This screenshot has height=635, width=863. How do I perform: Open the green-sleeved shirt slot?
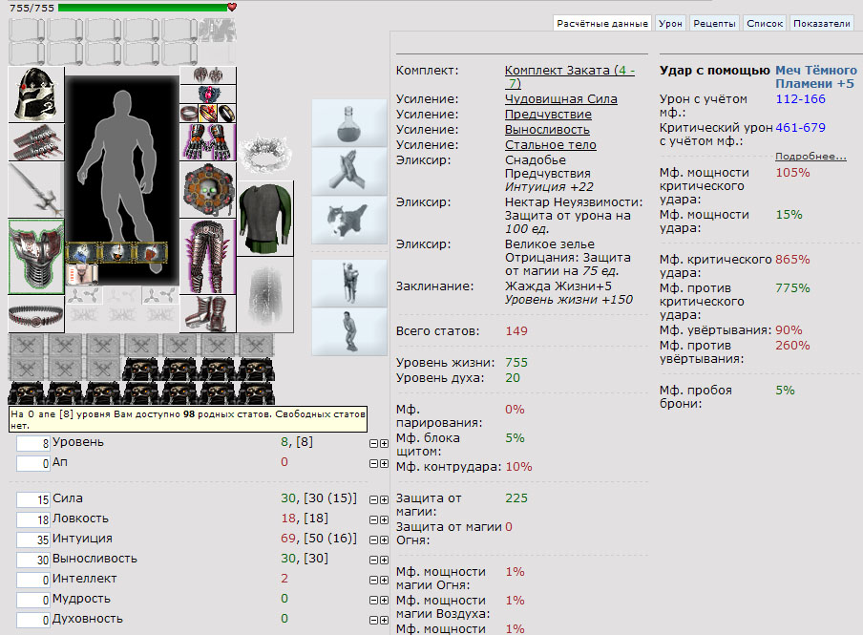(x=265, y=220)
